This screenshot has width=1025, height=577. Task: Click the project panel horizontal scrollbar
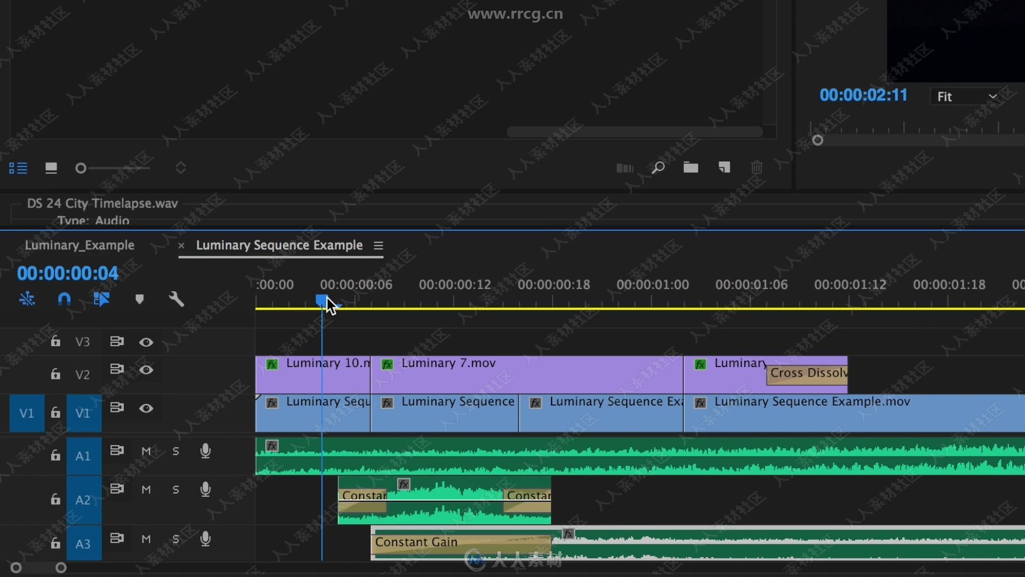635,132
